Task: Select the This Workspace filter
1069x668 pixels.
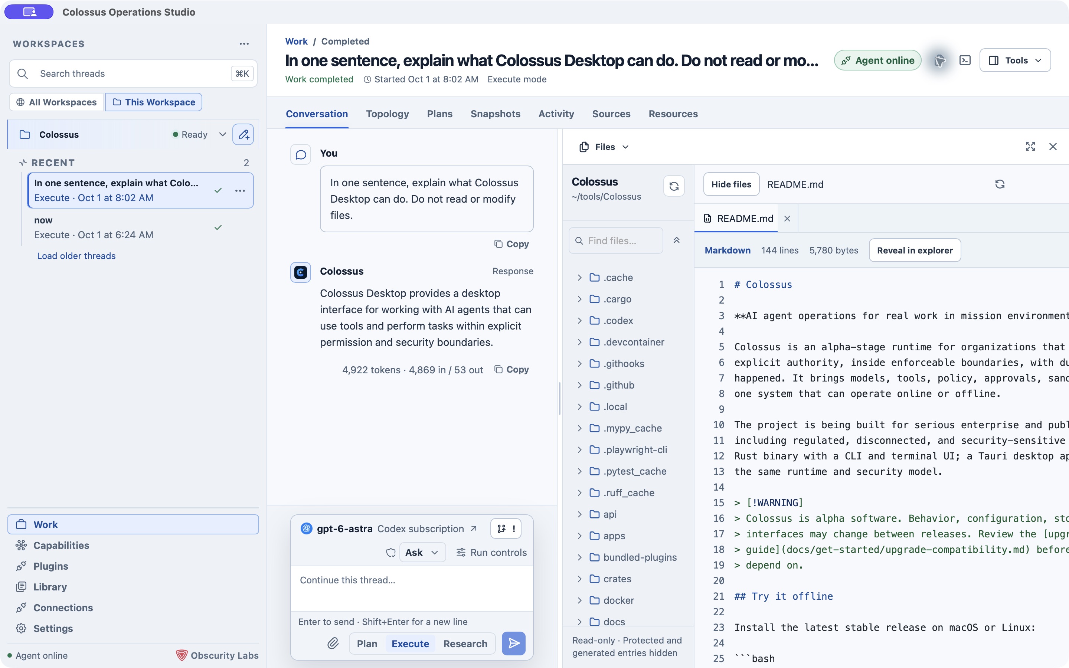Action: pyautogui.click(x=154, y=102)
